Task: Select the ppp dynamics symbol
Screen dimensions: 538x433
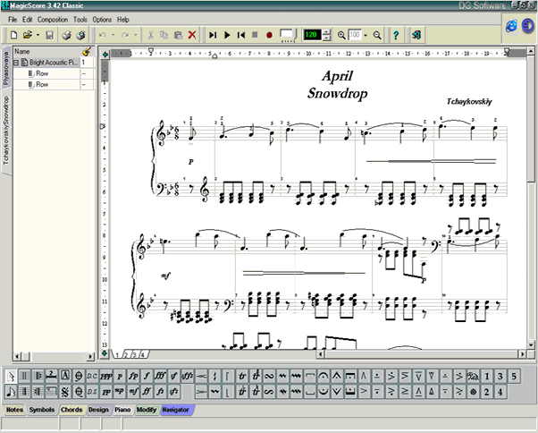Action: 106,377
